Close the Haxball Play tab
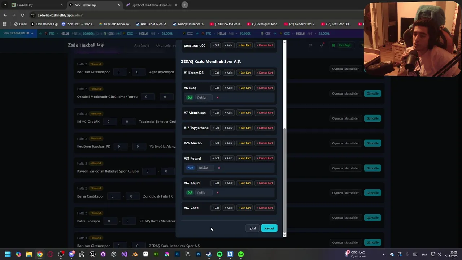The image size is (462, 260). point(61,5)
